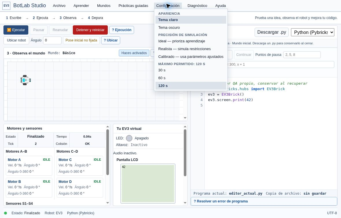Toggle Haces activados button
The width and height of the screenshot is (341, 218).
(x=134, y=53)
